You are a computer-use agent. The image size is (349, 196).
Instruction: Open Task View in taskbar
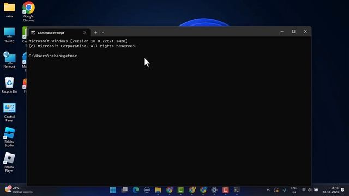coord(124,190)
